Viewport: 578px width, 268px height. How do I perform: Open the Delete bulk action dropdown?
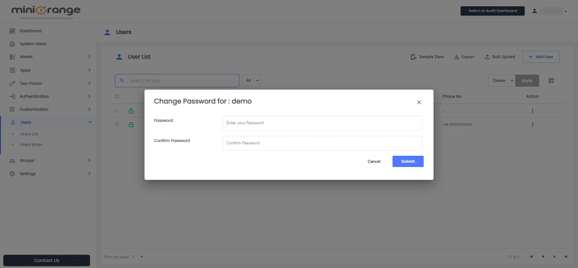502,81
